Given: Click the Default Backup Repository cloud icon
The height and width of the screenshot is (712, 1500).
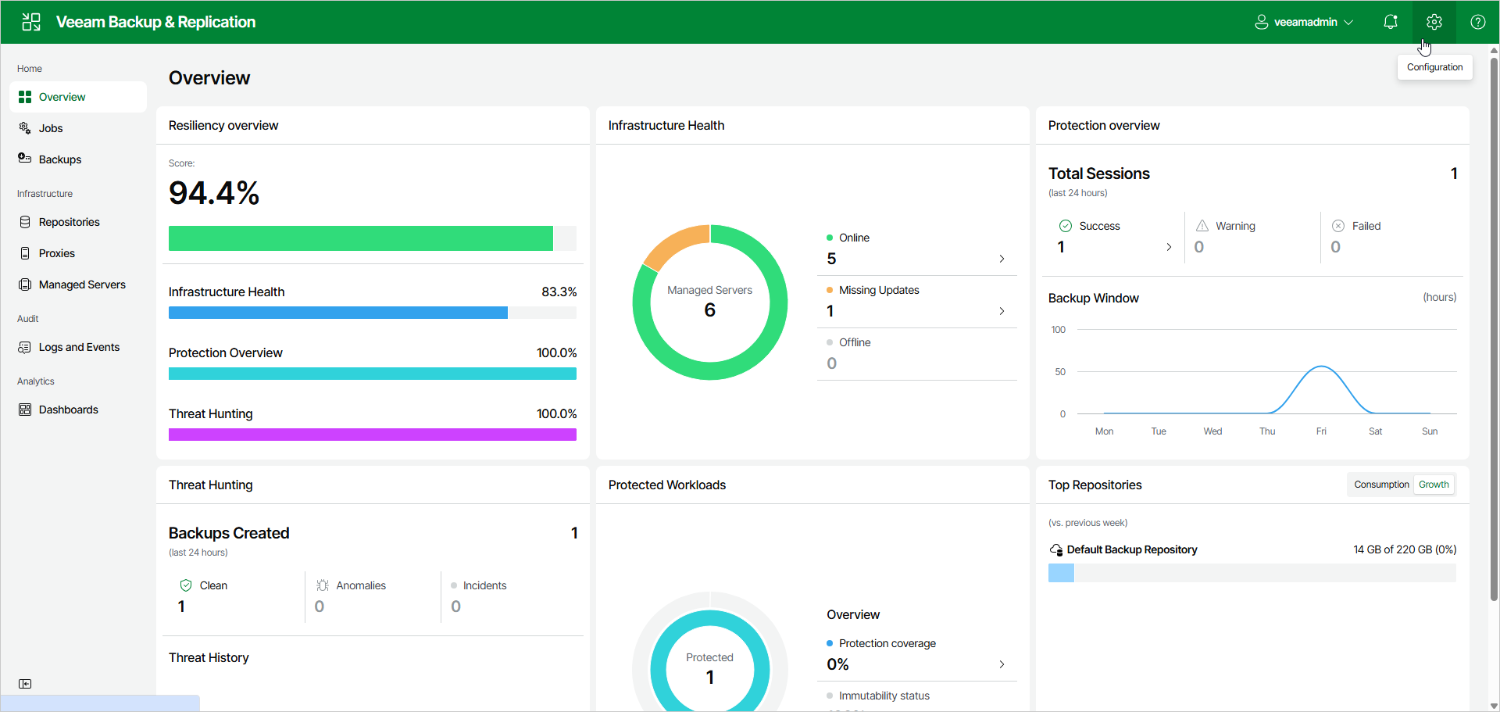Looking at the screenshot, I should tap(1056, 550).
